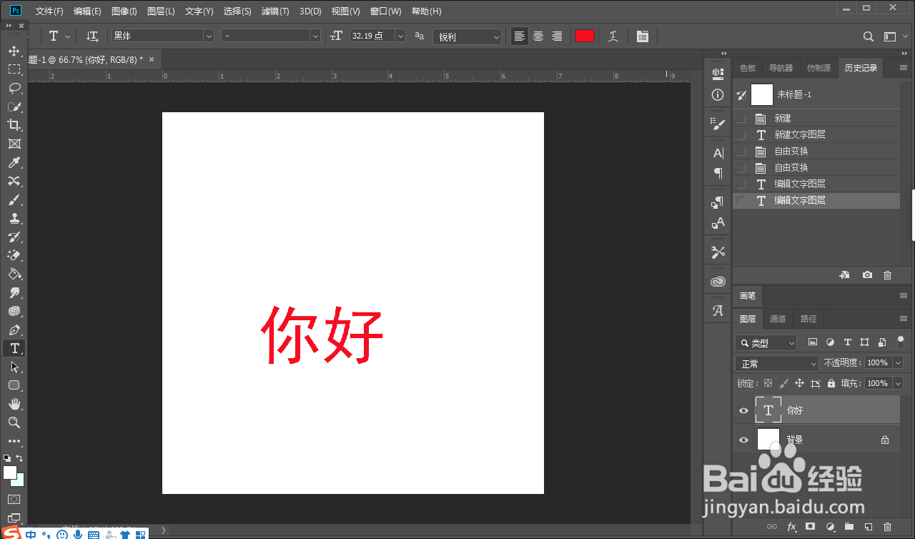Open the Paragraph panel icon
Image resolution: width=915 pixels, height=539 pixels.
click(717, 173)
